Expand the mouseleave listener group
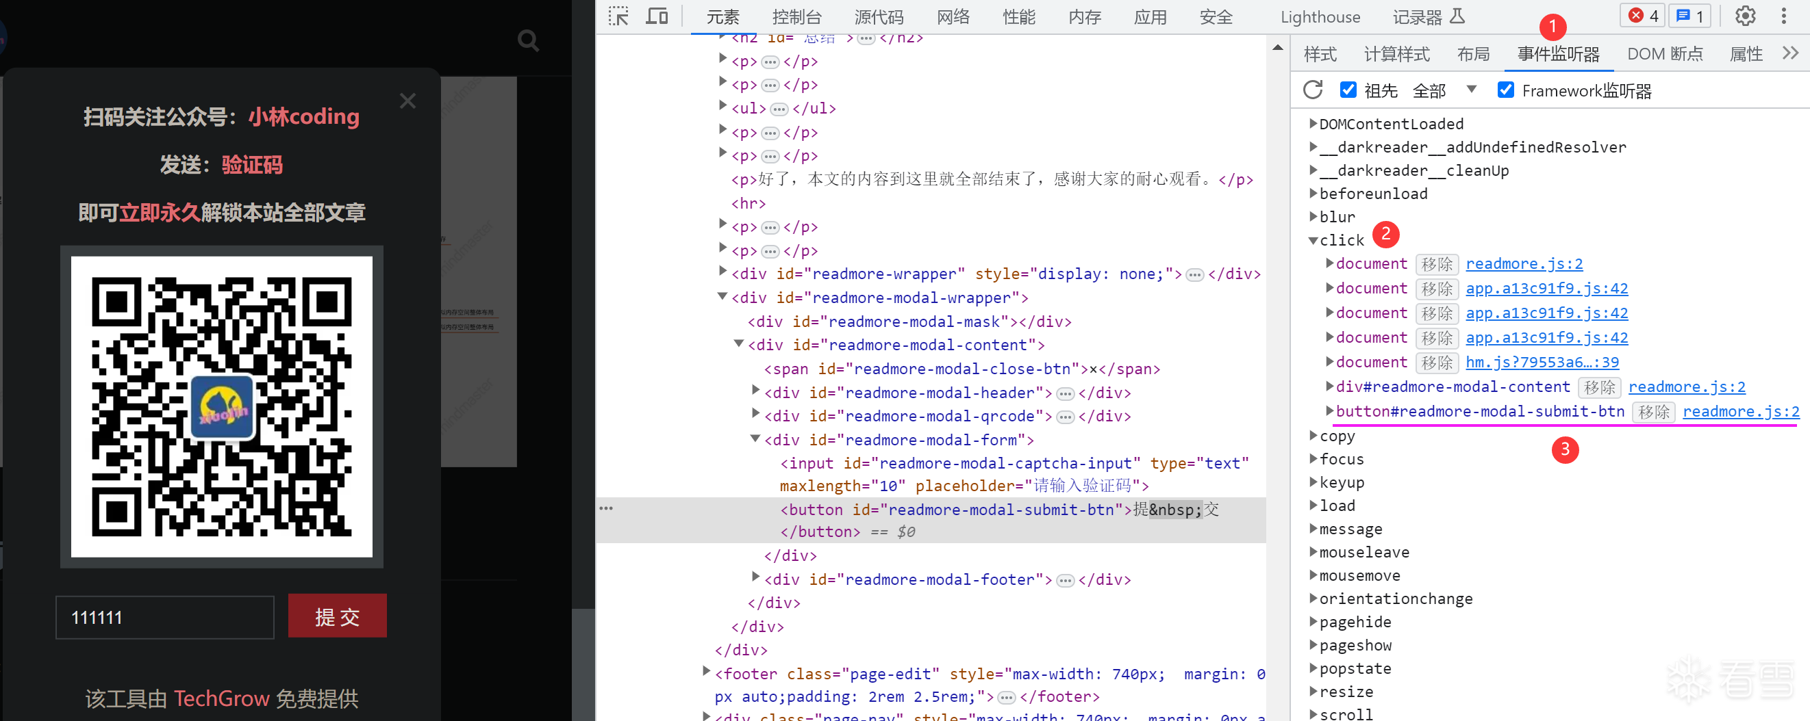Screen dimensions: 1810x721 1313,552
